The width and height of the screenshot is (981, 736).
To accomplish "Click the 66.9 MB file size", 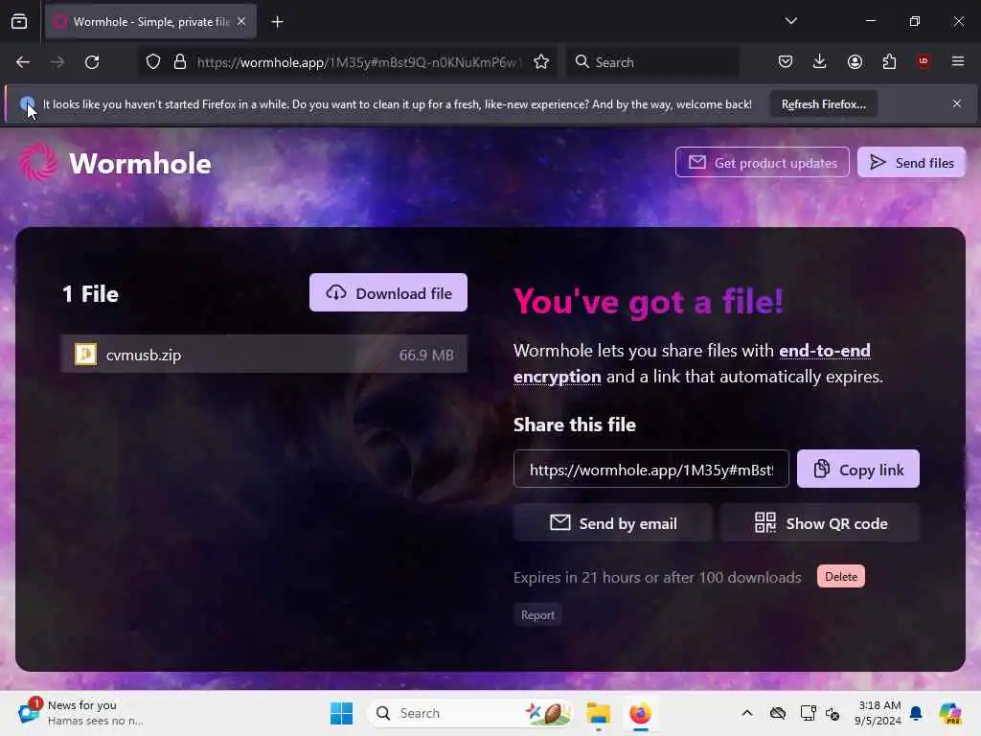I will 426,355.
